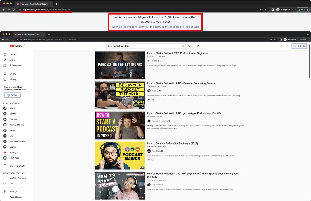
Task: Open History in the sidebar
Action: pyautogui.click(x=13, y=79)
